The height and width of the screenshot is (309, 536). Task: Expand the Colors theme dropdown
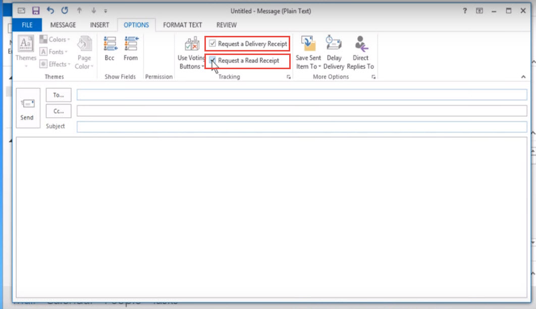55,39
